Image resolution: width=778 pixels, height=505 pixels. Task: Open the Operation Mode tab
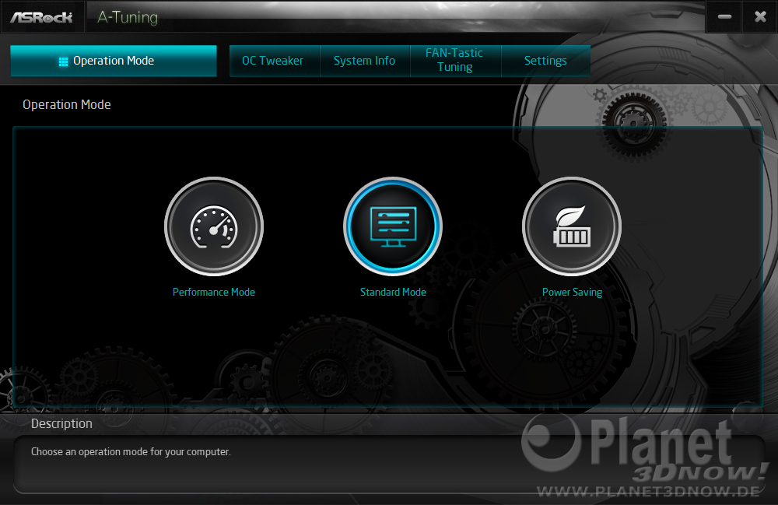point(114,61)
